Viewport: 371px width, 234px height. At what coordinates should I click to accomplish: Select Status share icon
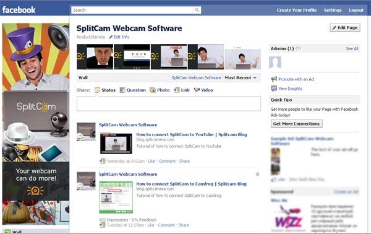(97, 90)
